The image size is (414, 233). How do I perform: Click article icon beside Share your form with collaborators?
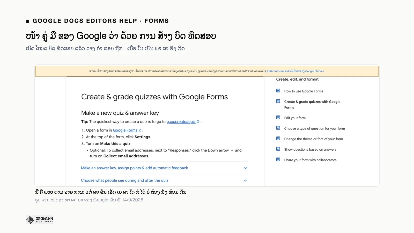278,159
